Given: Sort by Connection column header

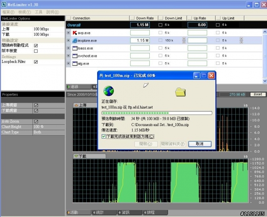Looking at the screenshot, I should [x=98, y=18].
